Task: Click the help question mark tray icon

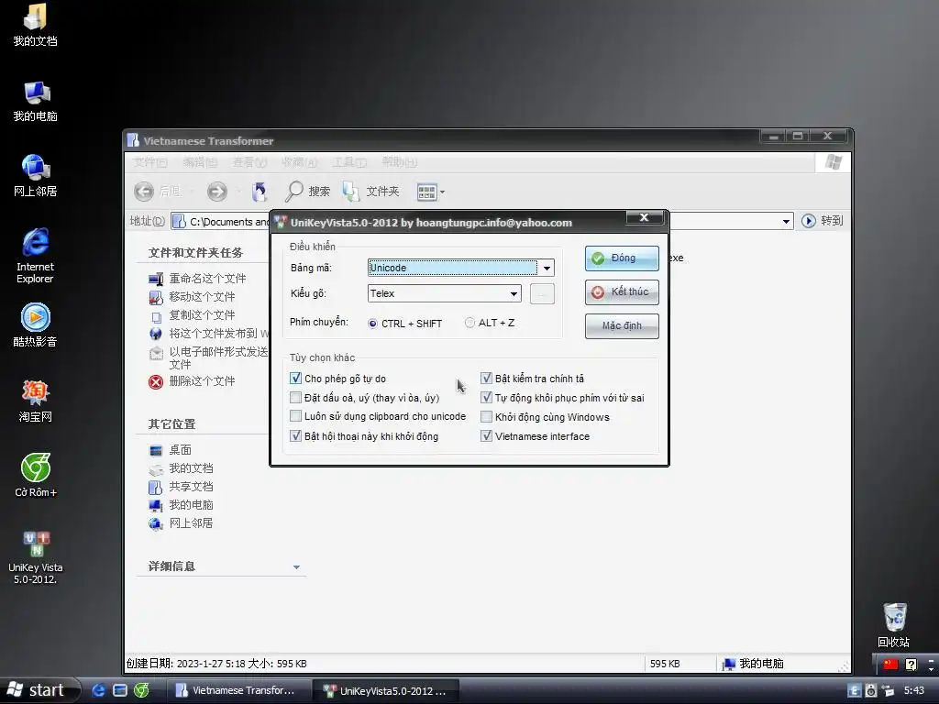Action: [x=911, y=664]
